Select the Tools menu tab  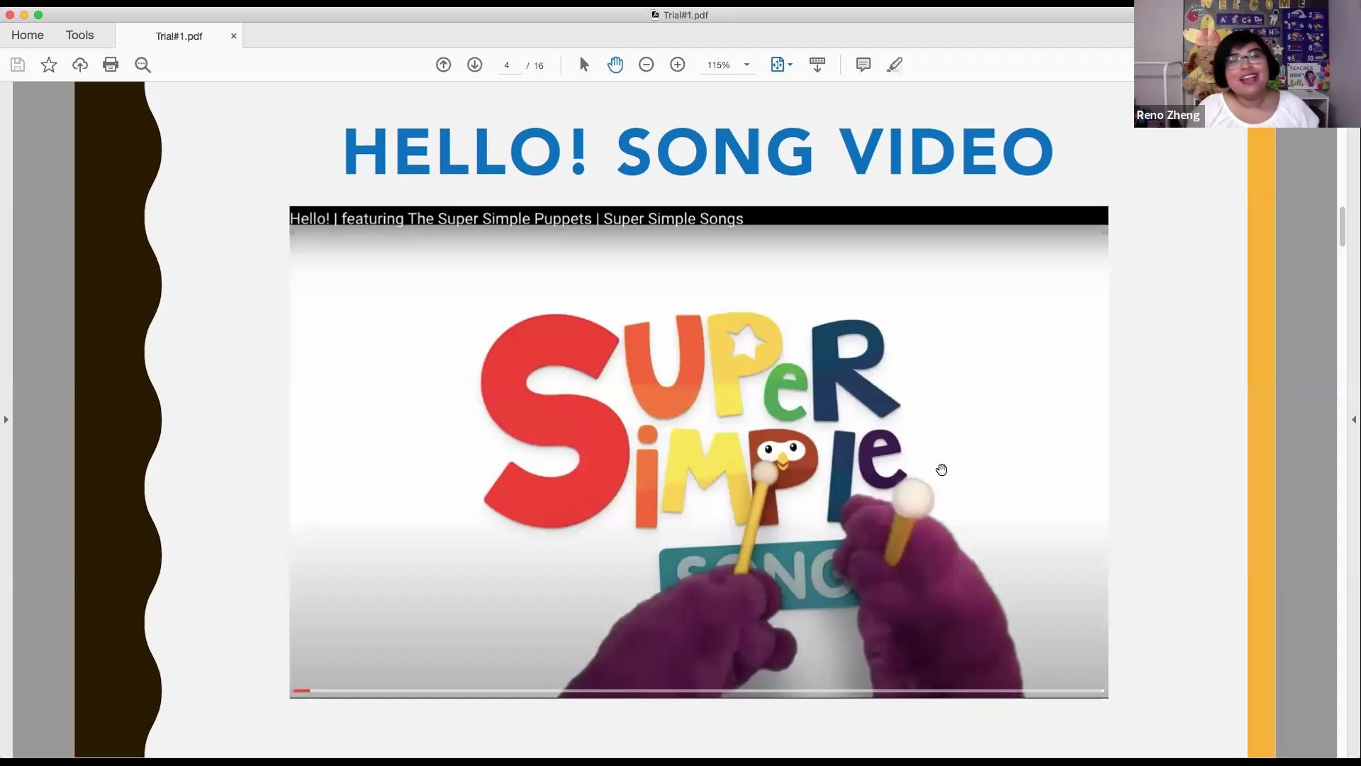coord(79,35)
